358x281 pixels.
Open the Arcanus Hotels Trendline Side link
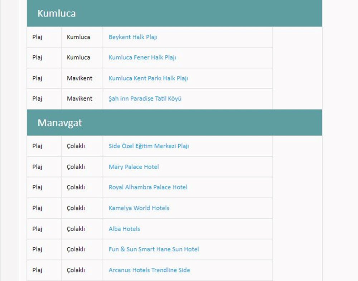click(149, 270)
